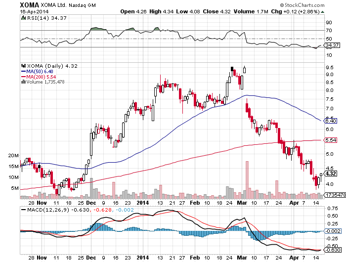Click the Mar label on price axis
Viewport: 346px width, 262px height.
coord(242,203)
